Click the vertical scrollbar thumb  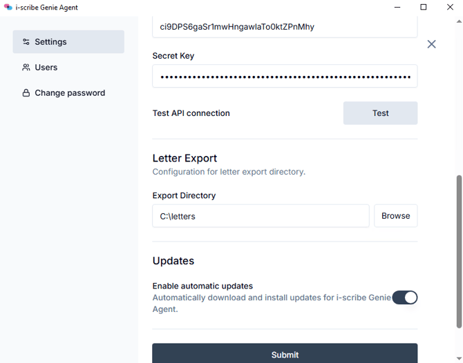[459, 251]
